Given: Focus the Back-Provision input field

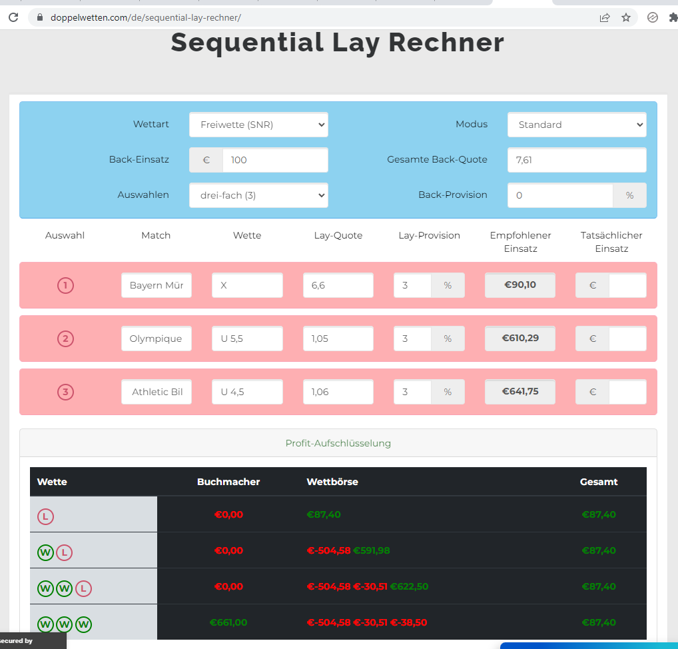Looking at the screenshot, I should pos(559,195).
